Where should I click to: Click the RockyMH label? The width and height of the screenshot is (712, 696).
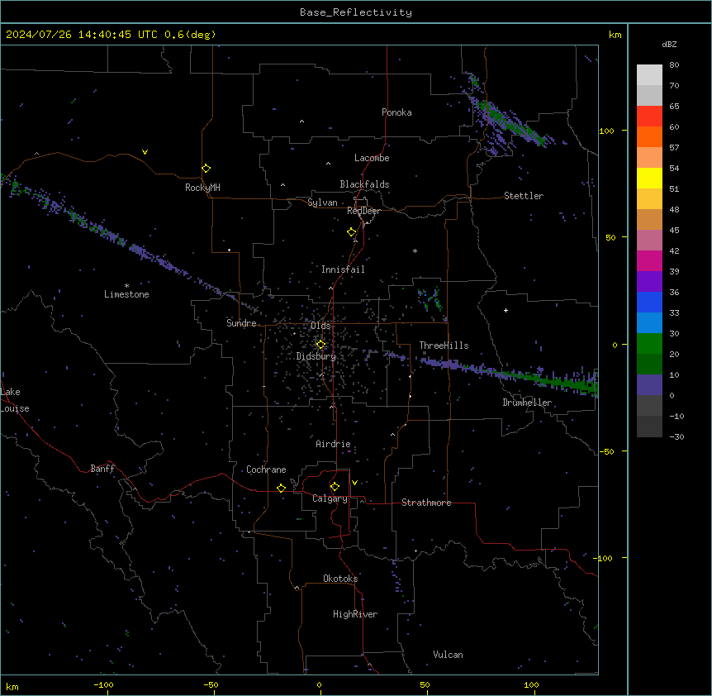(202, 188)
